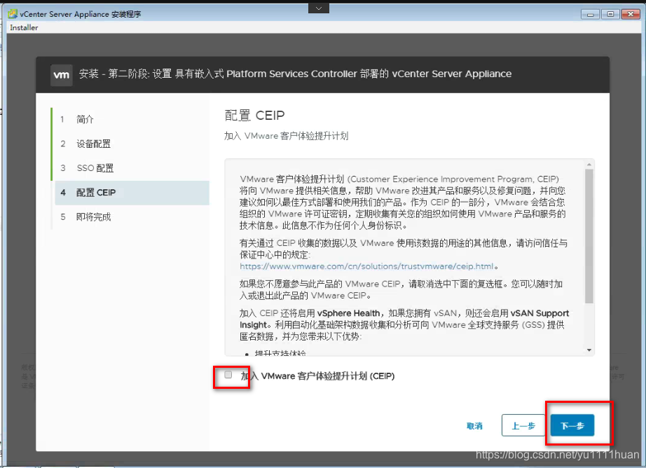Viewport: 646px width, 468px height.
Task: Click the 配置 CEIP heading text
Action: (x=254, y=116)
